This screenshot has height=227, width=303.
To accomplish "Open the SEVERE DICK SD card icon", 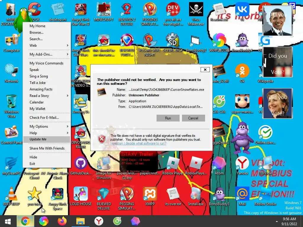I will [x=173, y=43].
